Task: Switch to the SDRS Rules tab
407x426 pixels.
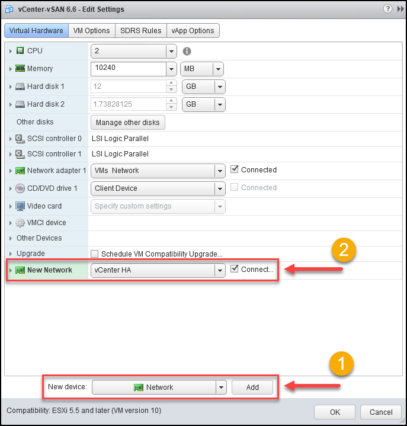Action: point(141,30)
